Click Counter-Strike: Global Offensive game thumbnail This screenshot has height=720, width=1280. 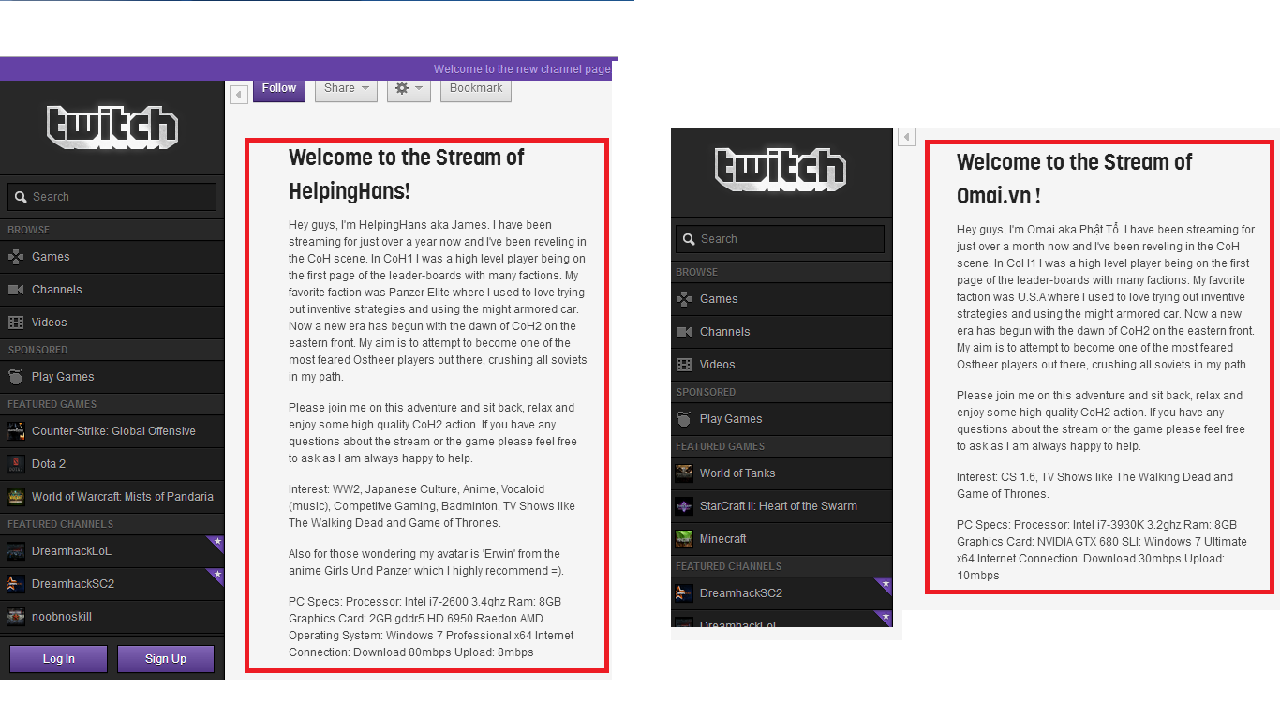(16, 431)
